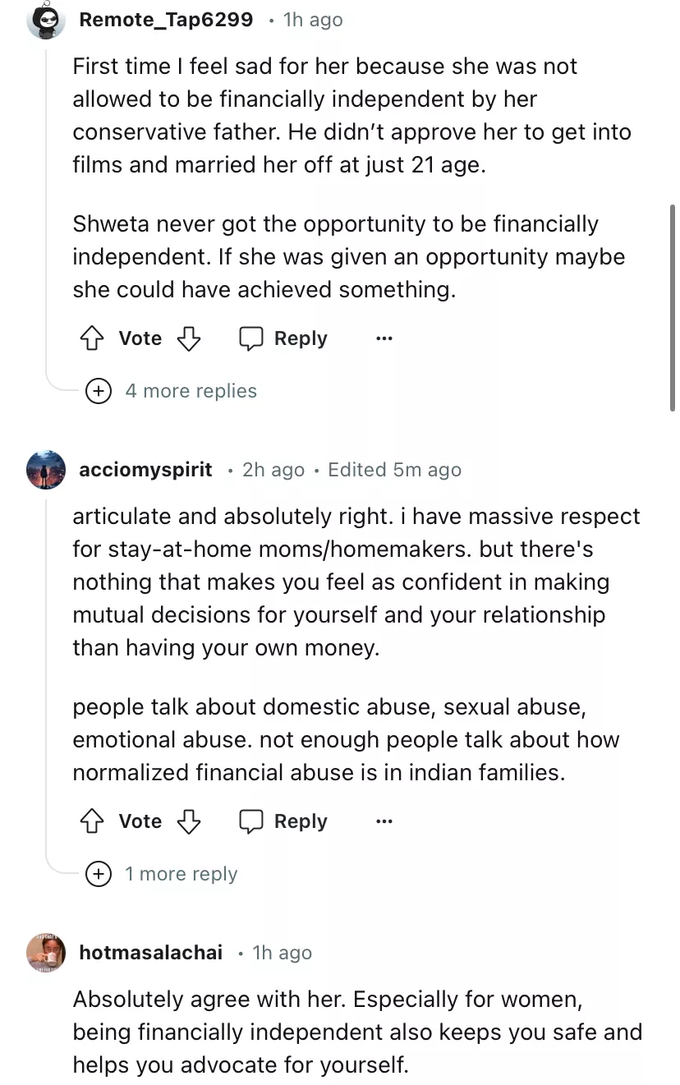Image resolution: width=680 pixels, height=1085 pixels.
Task: Reply to acciomyspirit's comment
Action: pos(284,821)
